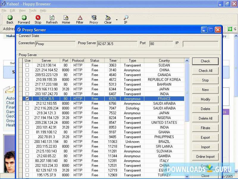This screenshot has width=238, height=179.
Task: Open the Filter tool icon
Action: point(80,18)
